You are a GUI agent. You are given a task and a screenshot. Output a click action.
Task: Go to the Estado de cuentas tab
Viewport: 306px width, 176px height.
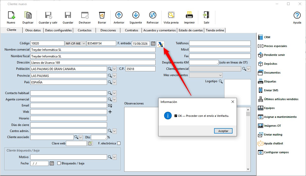(191, 30)
